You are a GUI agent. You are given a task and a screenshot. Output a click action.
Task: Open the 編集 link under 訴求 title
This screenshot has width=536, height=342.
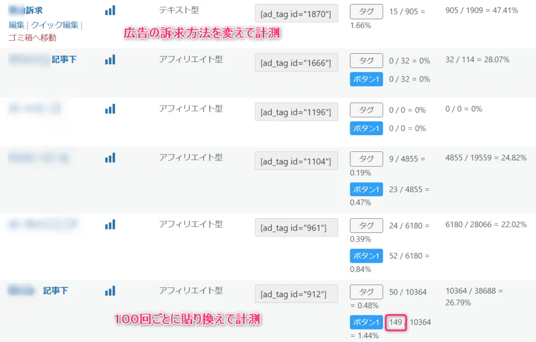[16, 25]
